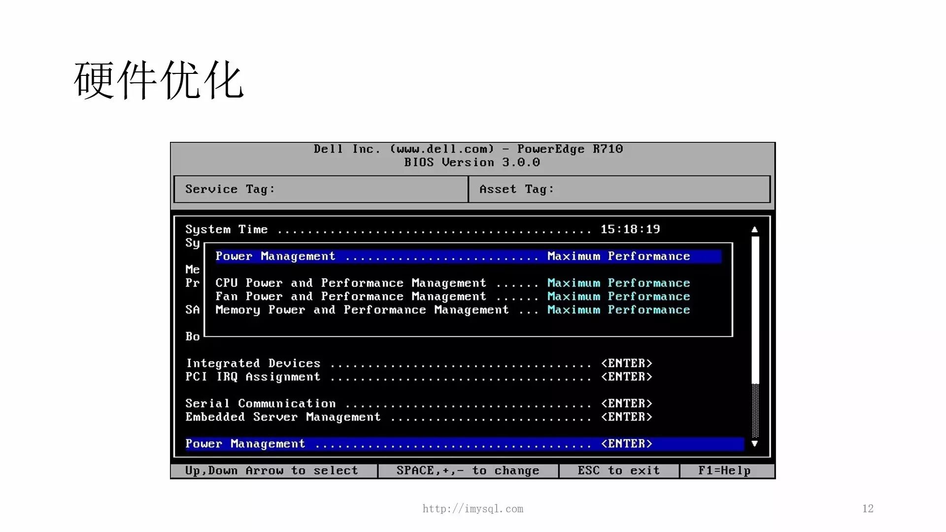
Task: Click the Asset Tag field
Action: coord(619,189)
